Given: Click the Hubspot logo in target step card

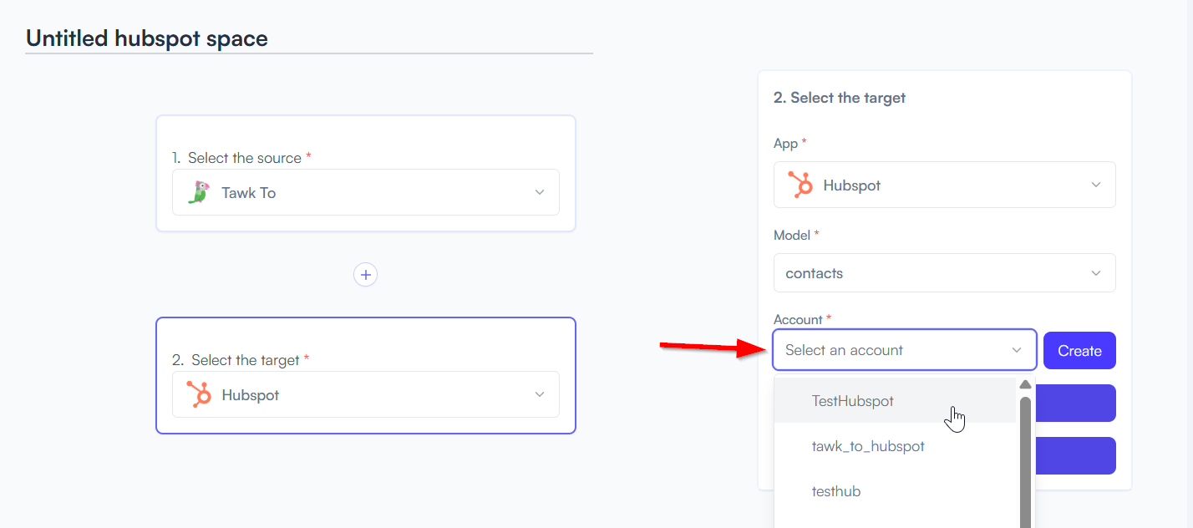Looking at the screenshot, I should (x=199, y=394).
